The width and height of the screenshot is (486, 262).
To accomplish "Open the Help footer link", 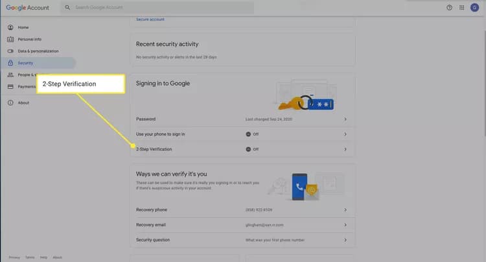I will click(43, 257).
